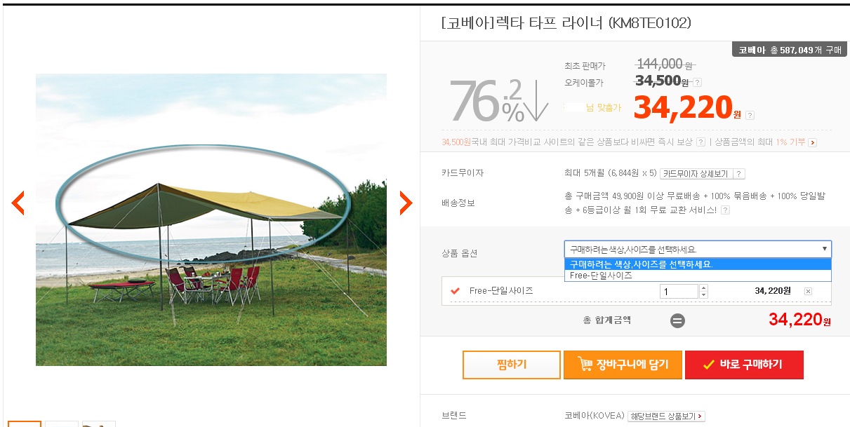
Task: Click help icon beside 오케이몰가 price
Action: (x=698, y=82)
